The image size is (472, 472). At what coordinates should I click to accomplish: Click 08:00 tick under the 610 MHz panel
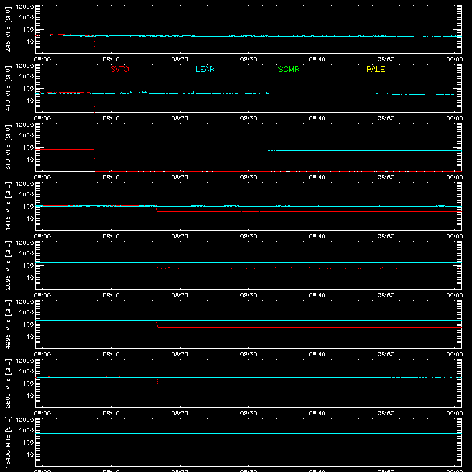[x=42, y=178]
